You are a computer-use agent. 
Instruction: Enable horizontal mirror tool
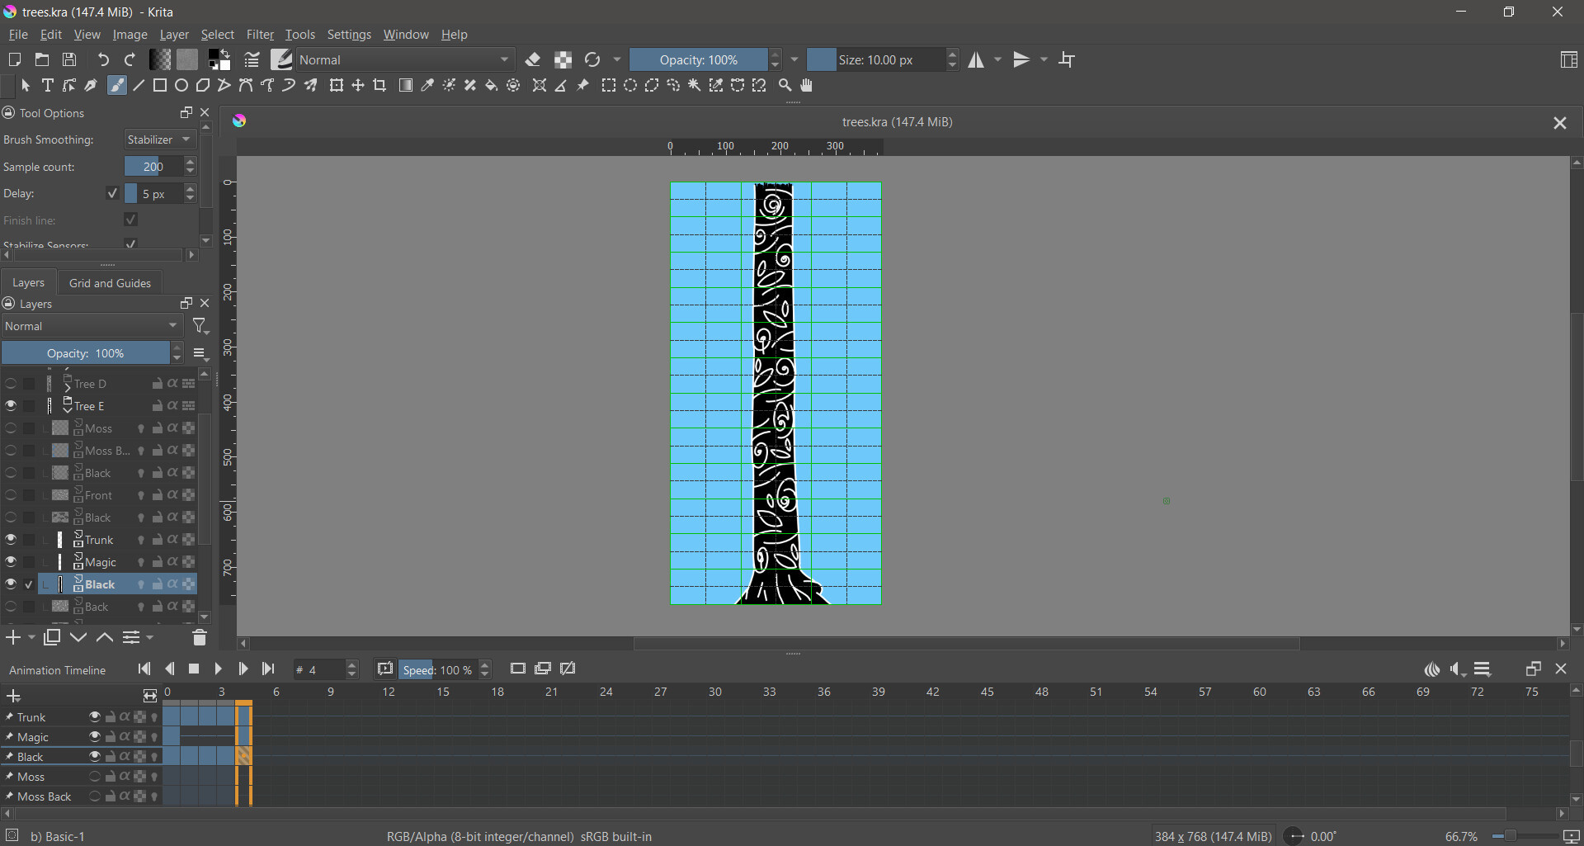pos(976,59)
